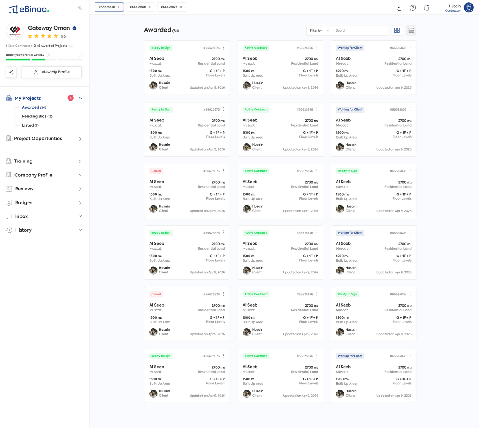This screenshot has height=428, width=479.
Task: Select Awarded (34) in the sidebar
Action: point(34,107)
